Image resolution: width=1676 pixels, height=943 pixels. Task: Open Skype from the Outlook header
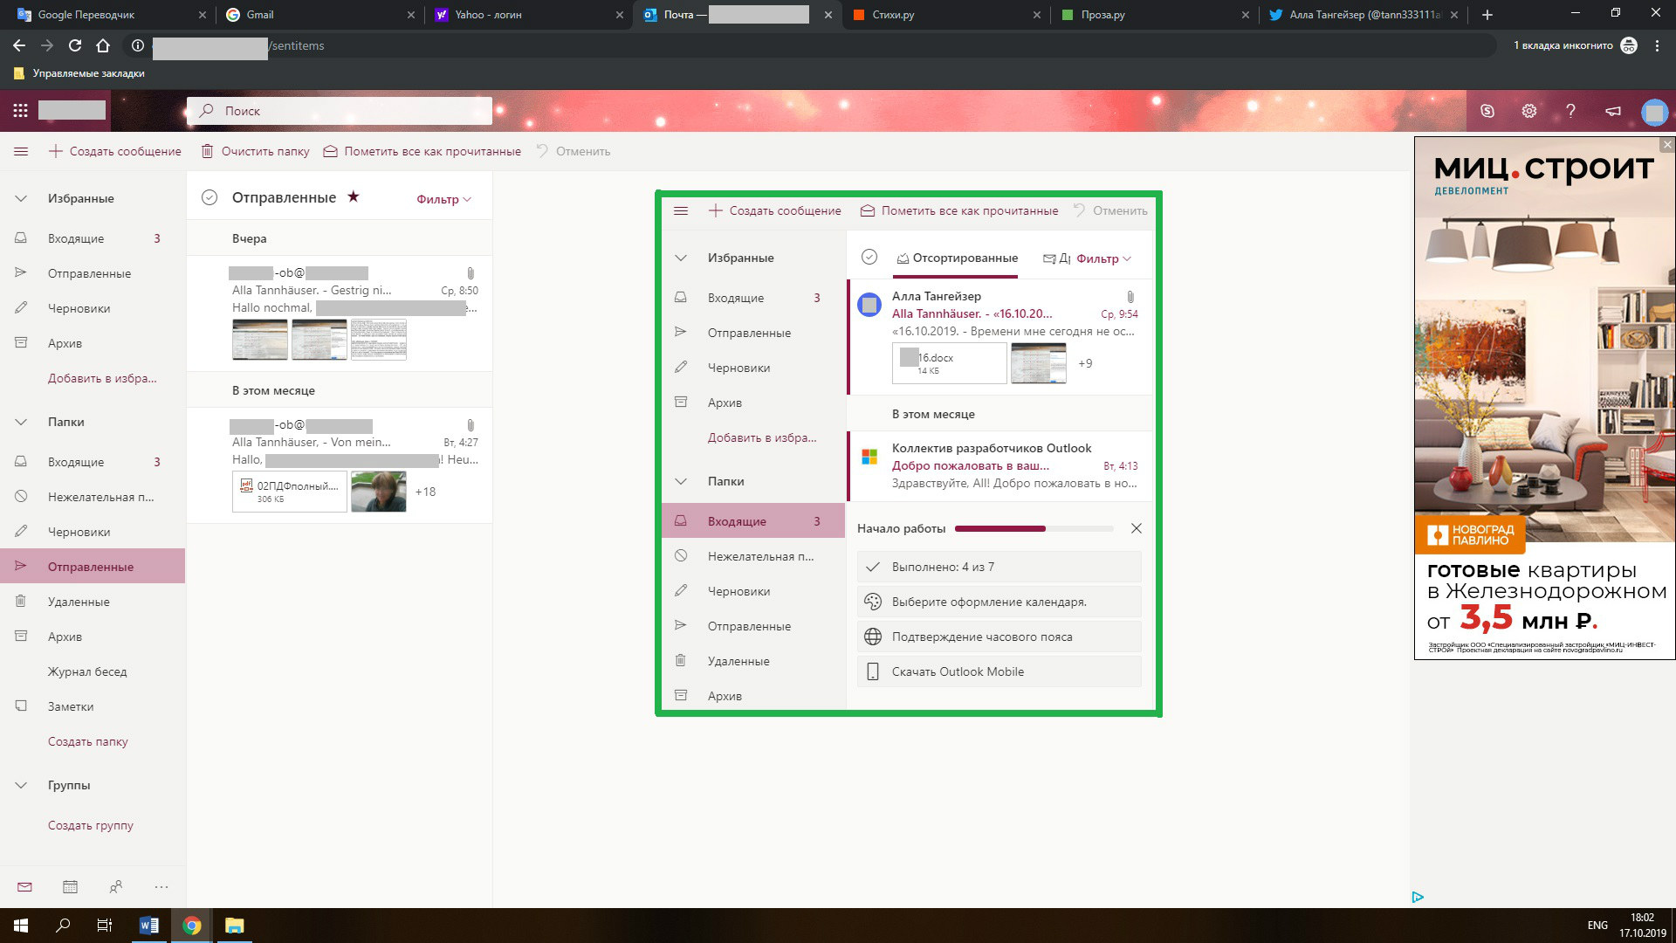(x=1487, y=111)
